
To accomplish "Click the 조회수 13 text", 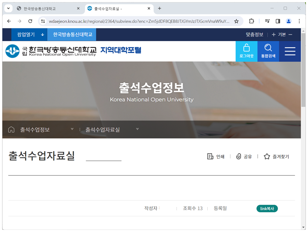I will pyautogui.click(x=193, y=208).
